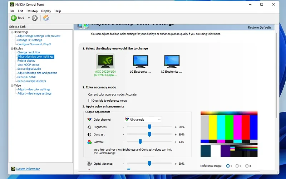Click the NVIDIA Control Panel title bar logo
The height and width of the screenshot is (179, 286).
[x=12, y=4]
